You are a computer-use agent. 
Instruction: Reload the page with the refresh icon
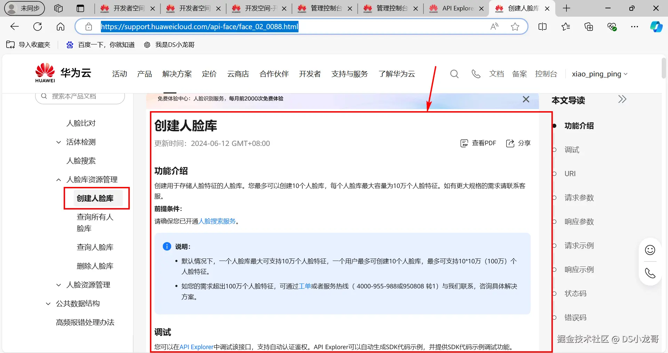coord(38,26)
